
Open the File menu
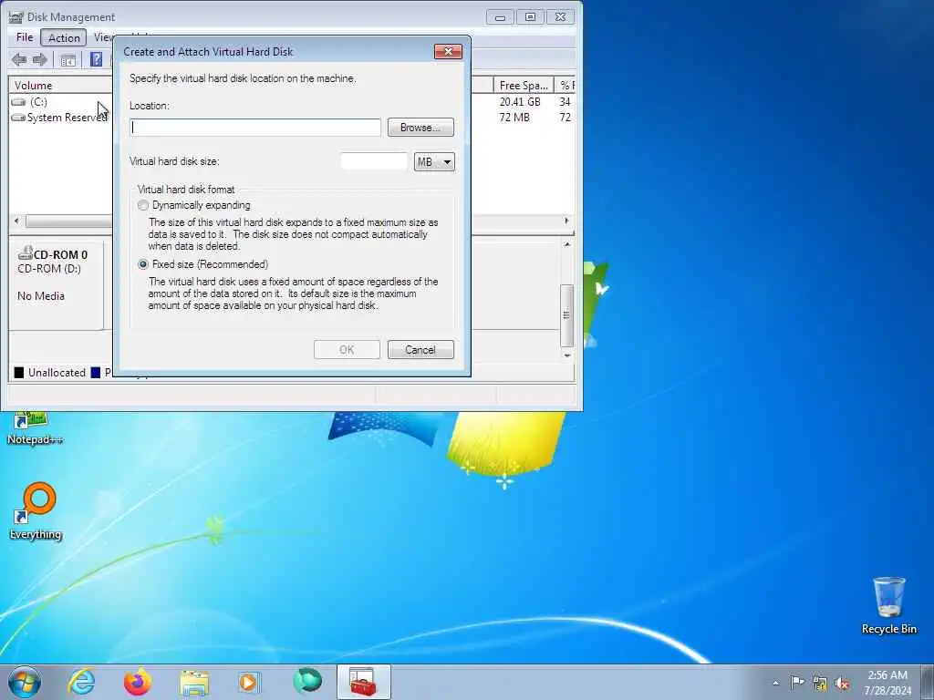pyautogui.click(x=25, y=37)
